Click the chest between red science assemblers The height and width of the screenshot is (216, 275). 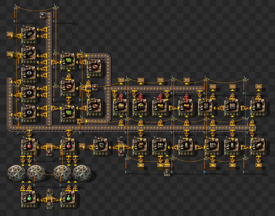click(49, 146)
